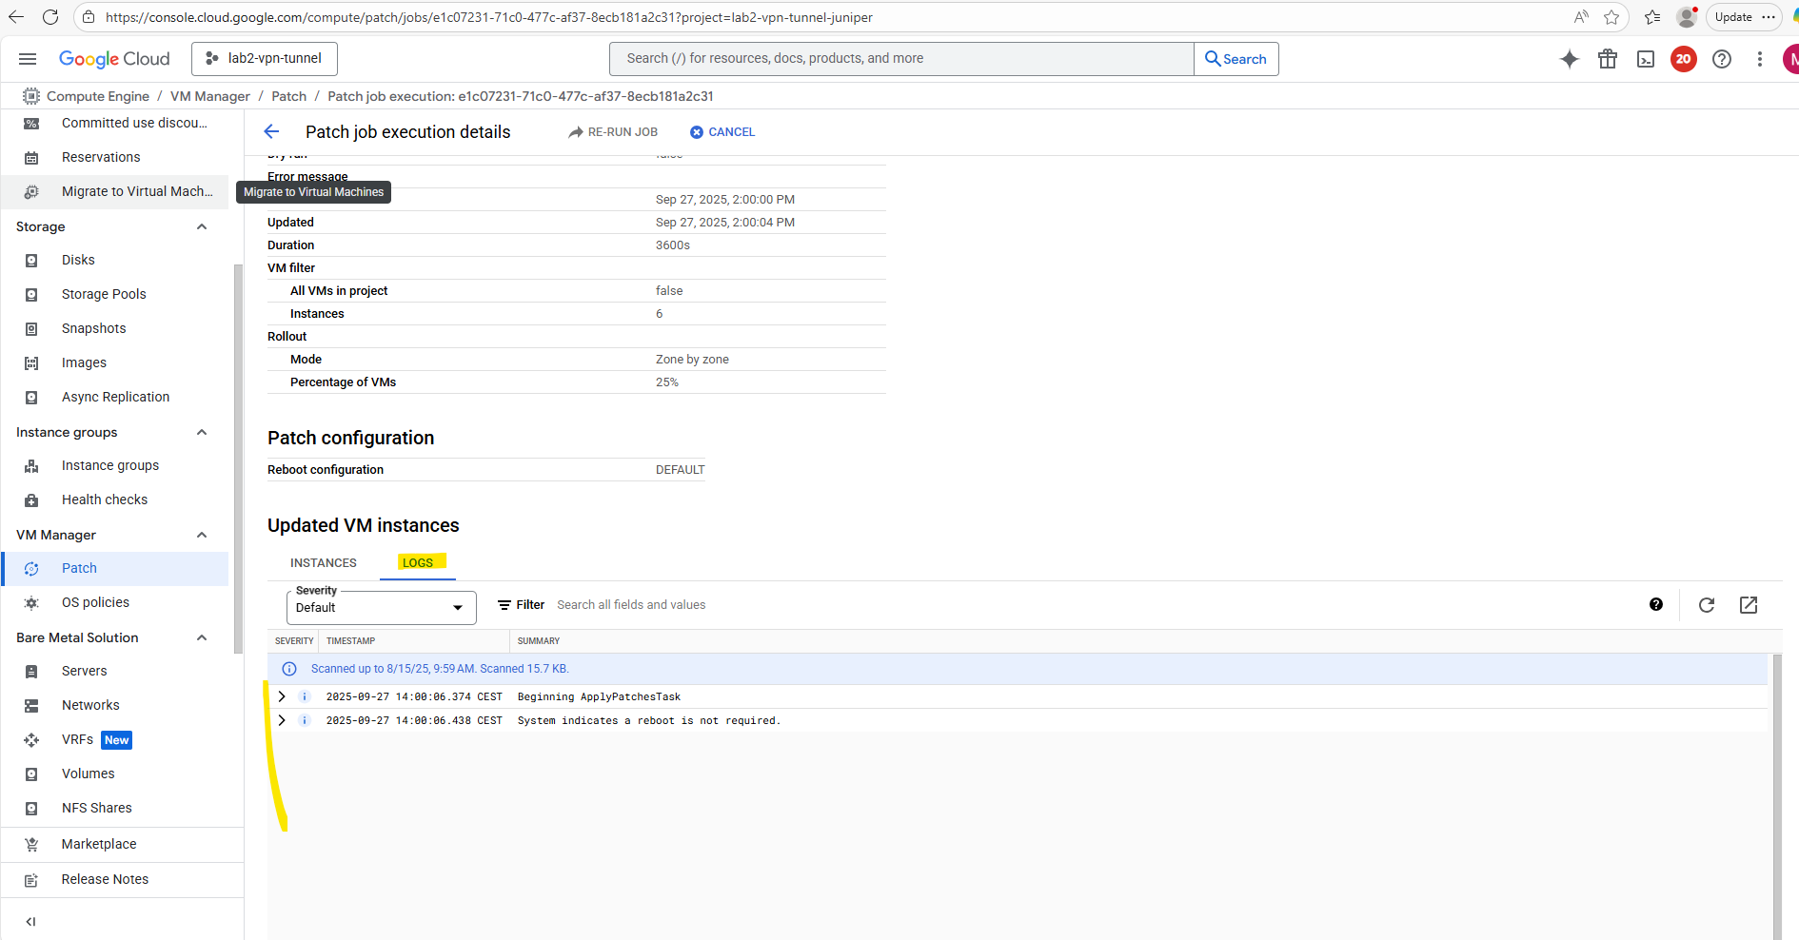This screenshot has width=1799, height=940.
Task: Open Migrate to Virtual Machines sidebar item
Action: coord(115,192)
